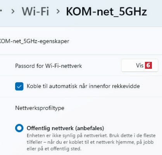Click the eller på et offentlig sted line
Viewport: 162px width, 155px height.
(x=54, y=149)
